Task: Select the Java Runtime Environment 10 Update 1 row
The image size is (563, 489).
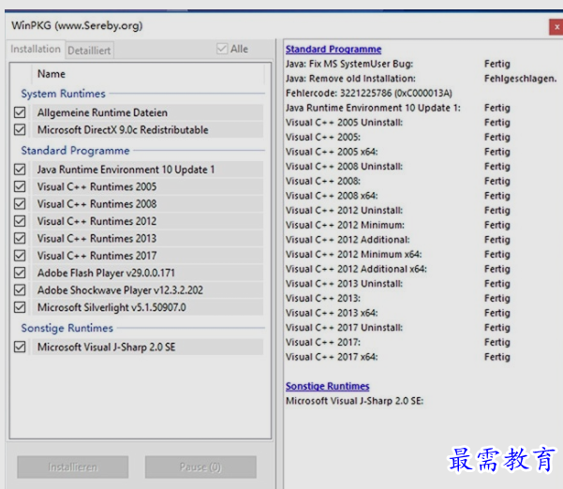Action: point(148,170)
